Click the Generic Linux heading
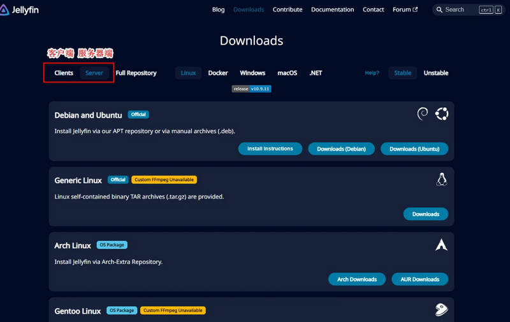Viewport: 510px width, 322px height. 78,180
